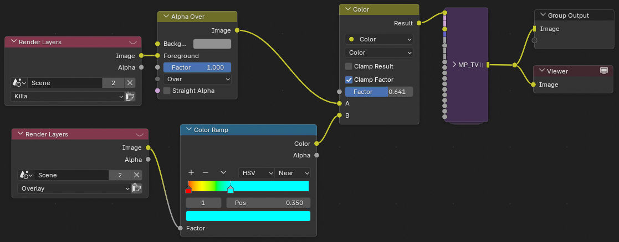Click the Alpha Over background color swatch

(x=212, y=44)
